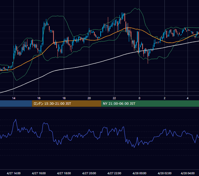
Task: Click the 22 hour label under price chart
Action: click(114, 98)
